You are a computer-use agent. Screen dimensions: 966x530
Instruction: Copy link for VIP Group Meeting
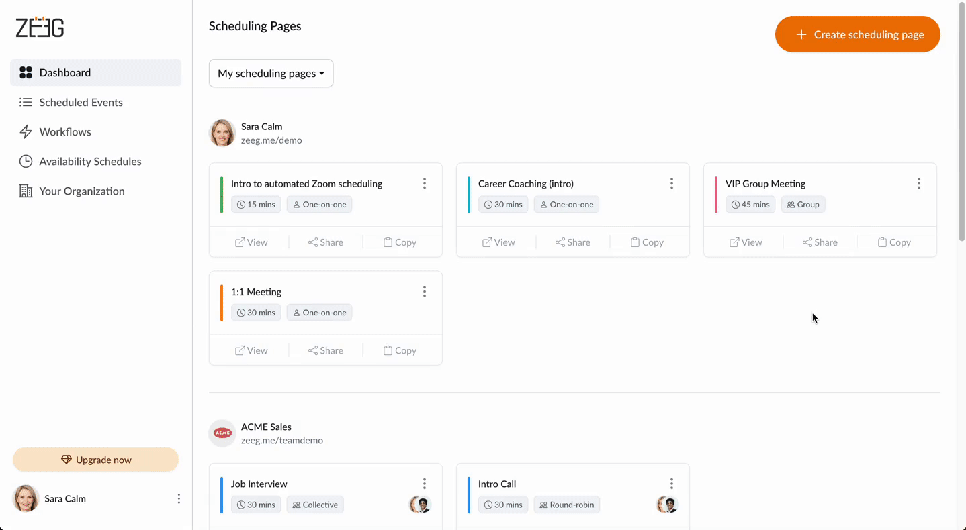[893, 242]
